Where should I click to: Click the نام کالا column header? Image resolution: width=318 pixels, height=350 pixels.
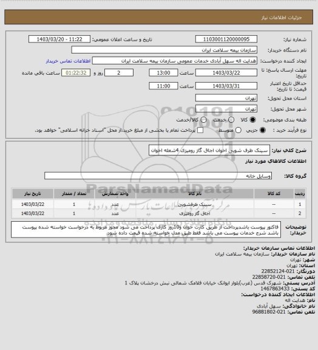coord(195,193)
